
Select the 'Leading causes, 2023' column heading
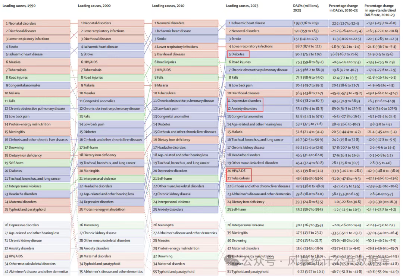[242, 6]
